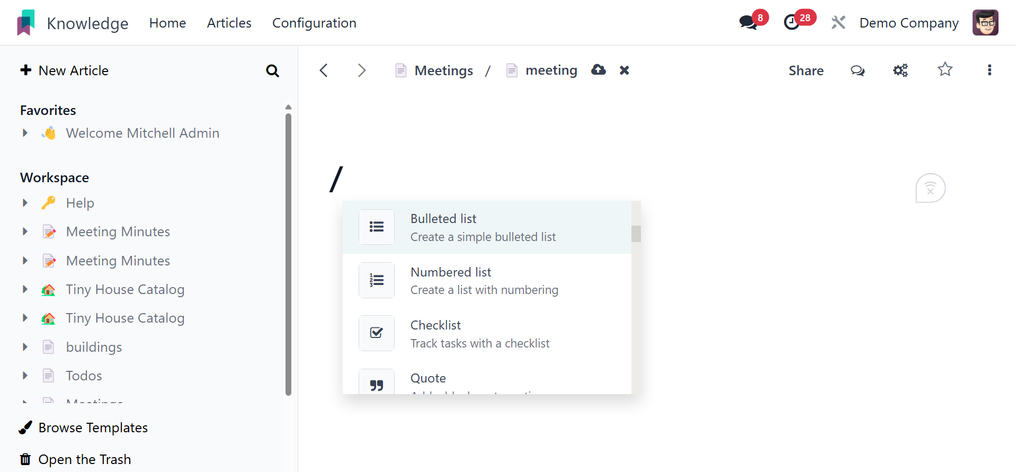Viewport: 1016px width, 472px height.
Task: Toggle favorite star for this article
Action: click(945, 70)
